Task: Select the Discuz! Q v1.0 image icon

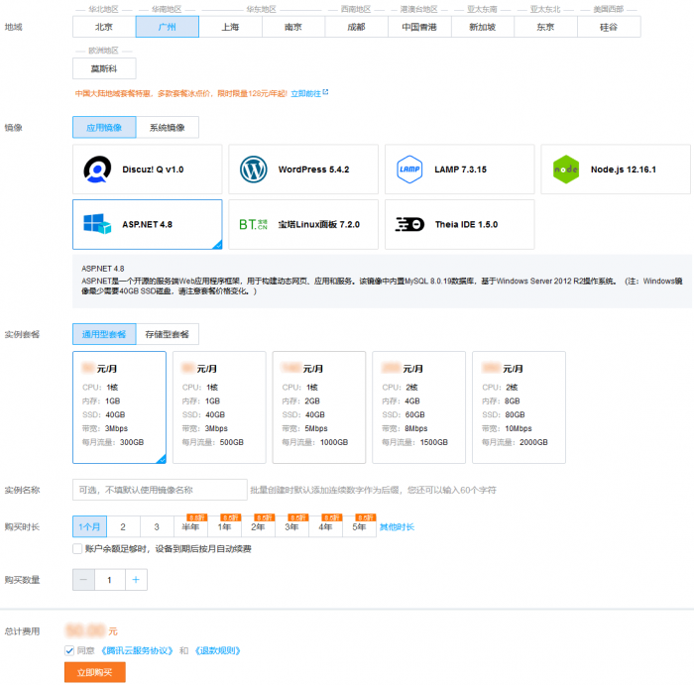Action: 97,170
